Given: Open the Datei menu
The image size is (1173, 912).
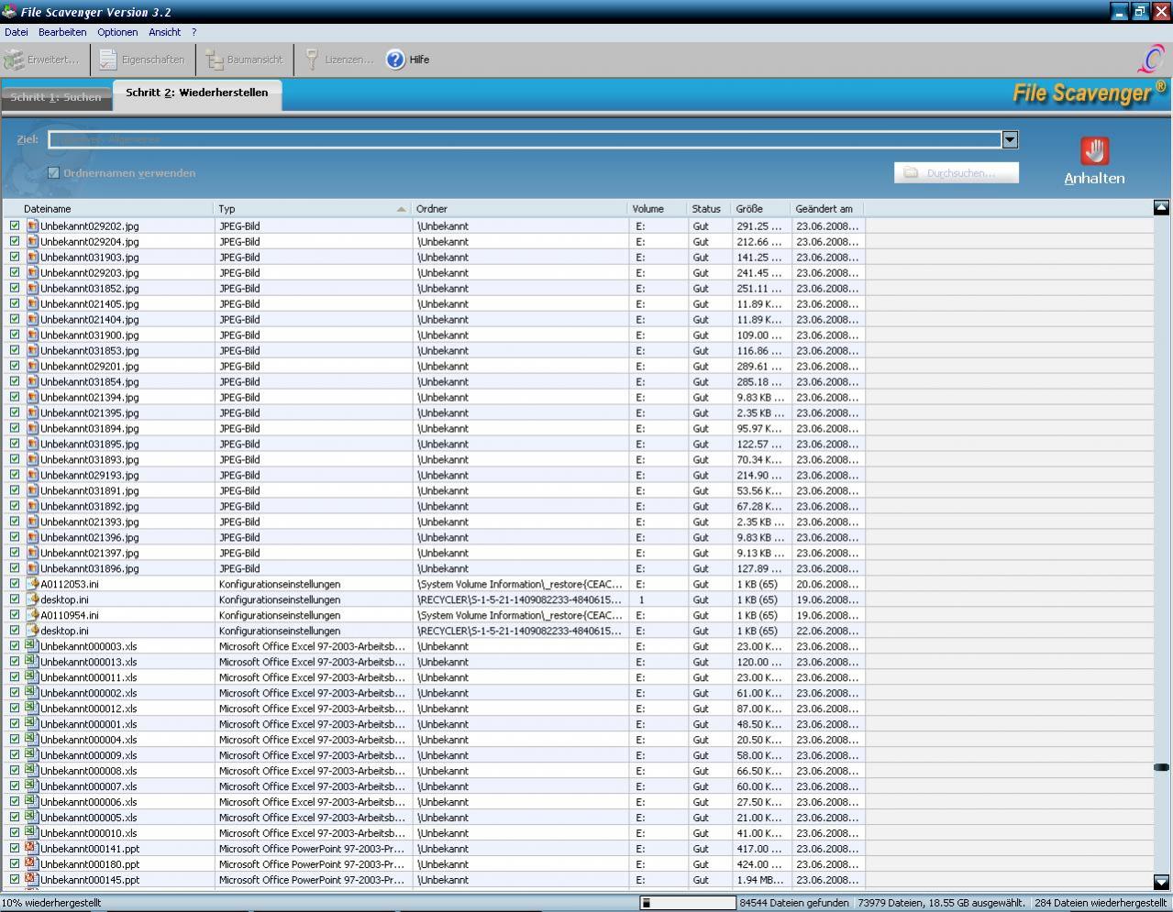Looking at the screenshot, I should (17, 32).
